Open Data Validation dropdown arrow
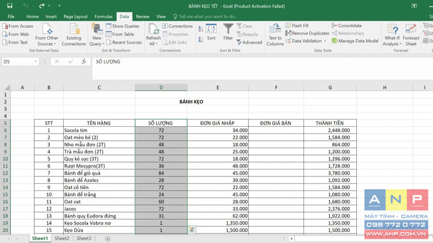The image size is (433, 243). 325,41
